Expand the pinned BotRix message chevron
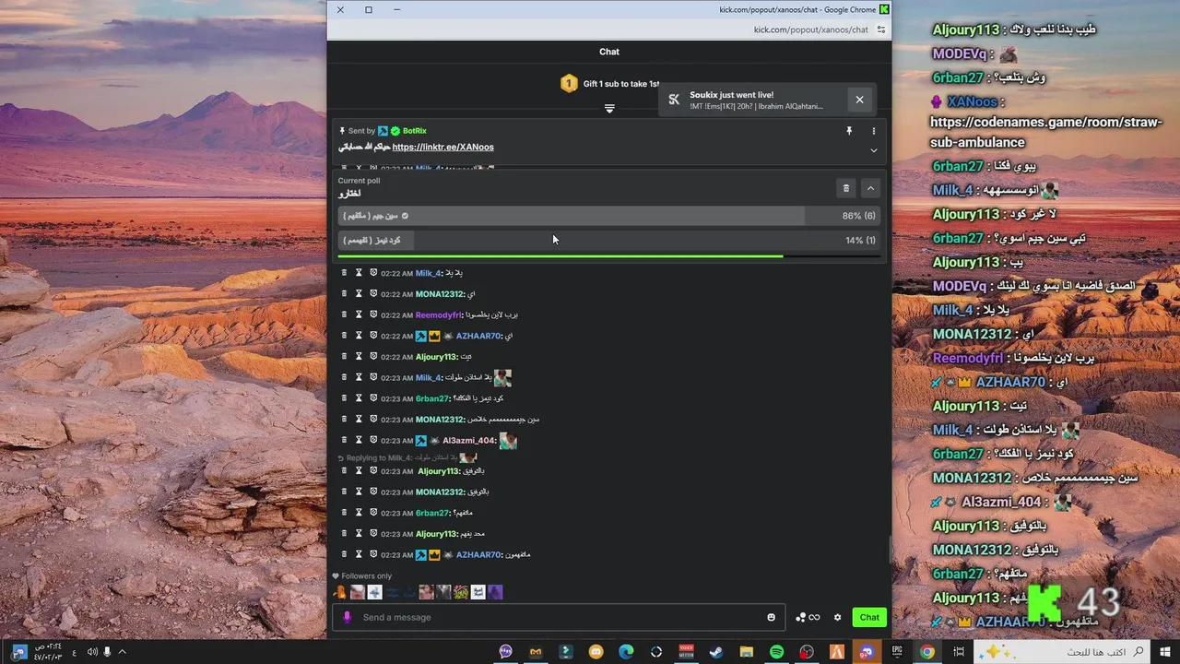 [x=874, y=150]
